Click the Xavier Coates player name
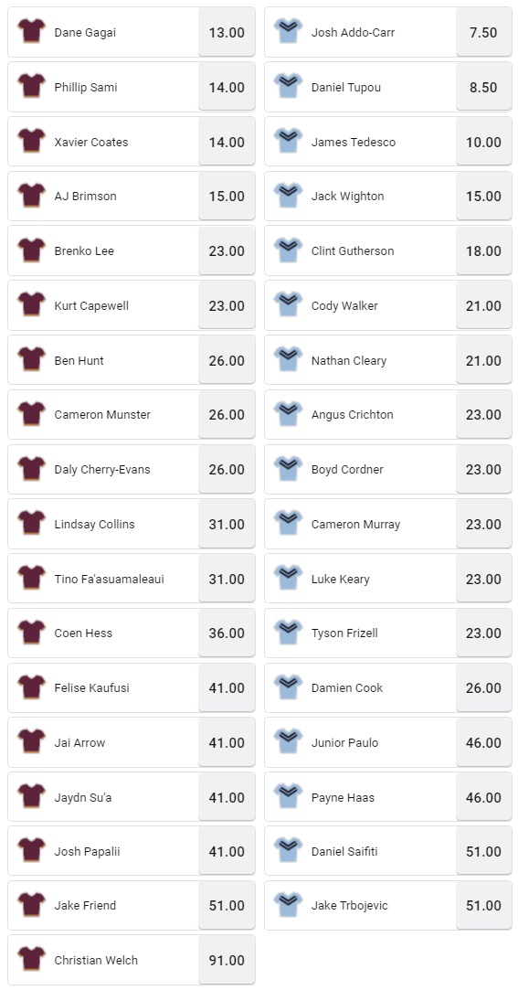 point(91,142)
